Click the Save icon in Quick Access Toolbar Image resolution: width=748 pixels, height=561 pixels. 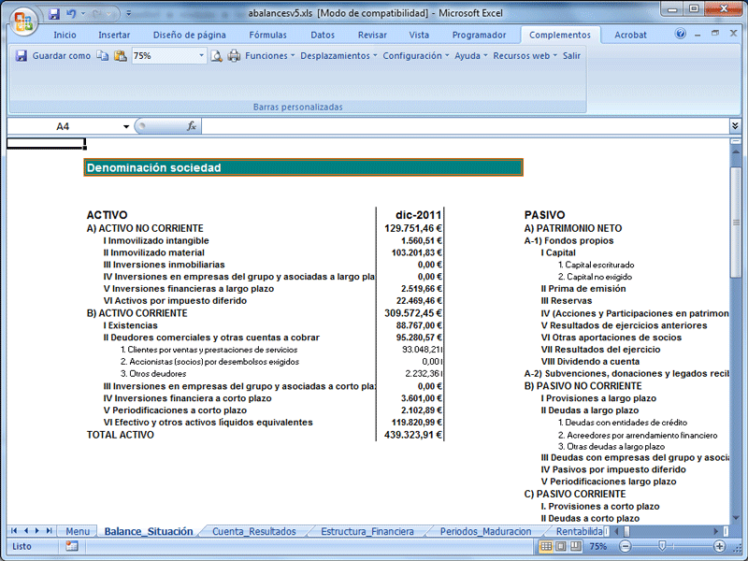54,13
